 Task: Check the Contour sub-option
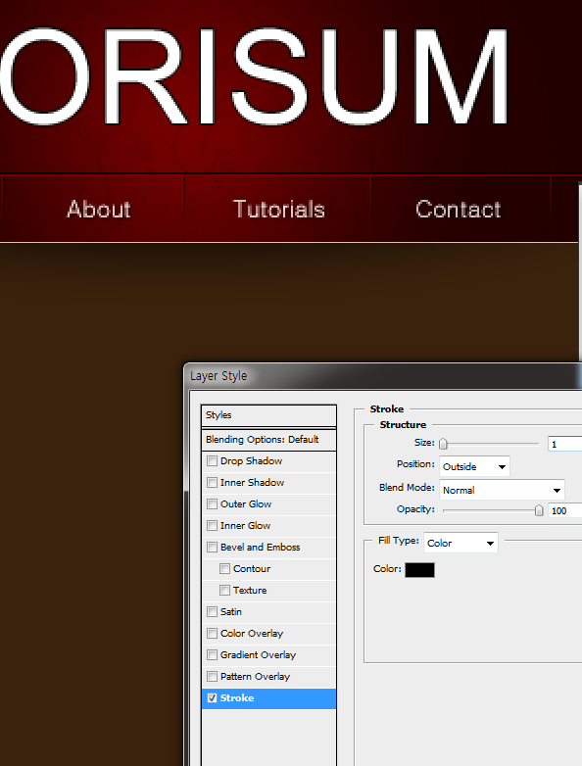click(x=224, y=568)
